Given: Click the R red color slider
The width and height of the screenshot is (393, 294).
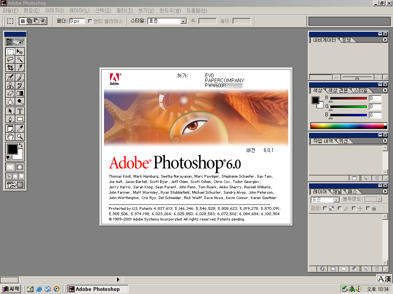Looking at the screenshot, I should [348, 98].
